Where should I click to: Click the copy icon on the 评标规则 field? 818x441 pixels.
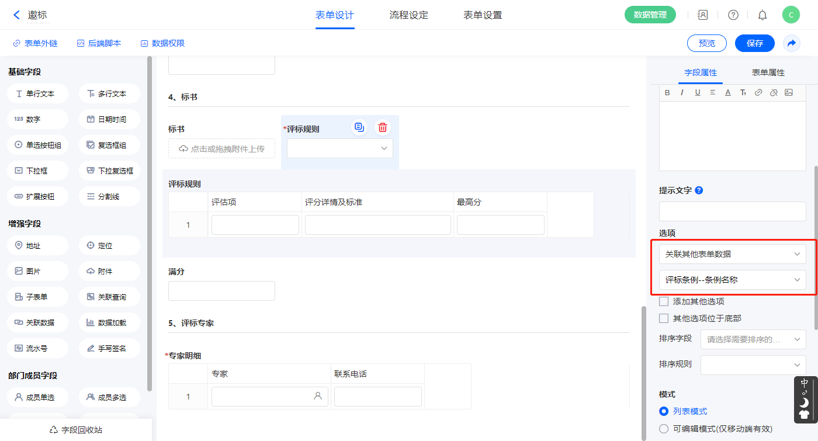[359, 127]
